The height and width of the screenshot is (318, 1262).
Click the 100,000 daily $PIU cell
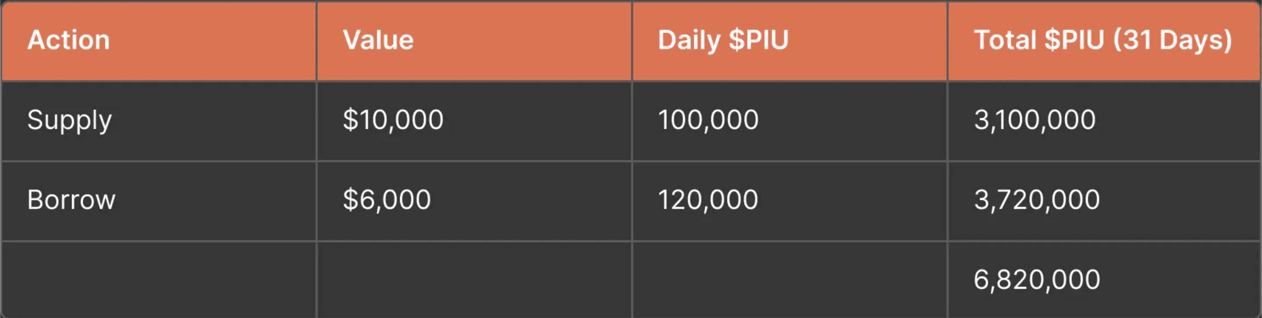790,120
